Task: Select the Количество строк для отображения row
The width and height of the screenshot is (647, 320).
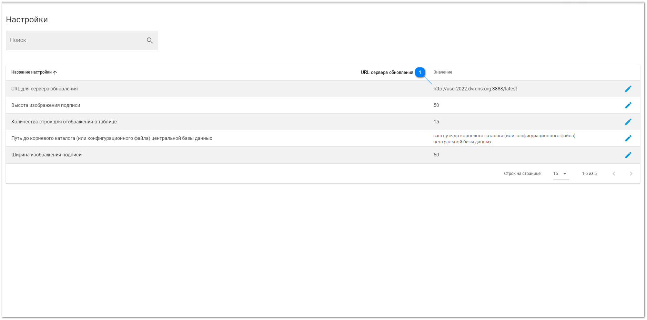Action: pos(64,122)
